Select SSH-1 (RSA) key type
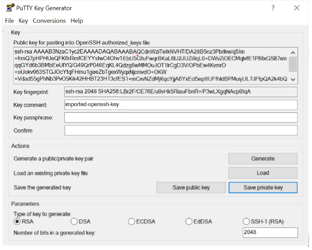The height and width of the screenshot is (250, 312). point(246,221)
